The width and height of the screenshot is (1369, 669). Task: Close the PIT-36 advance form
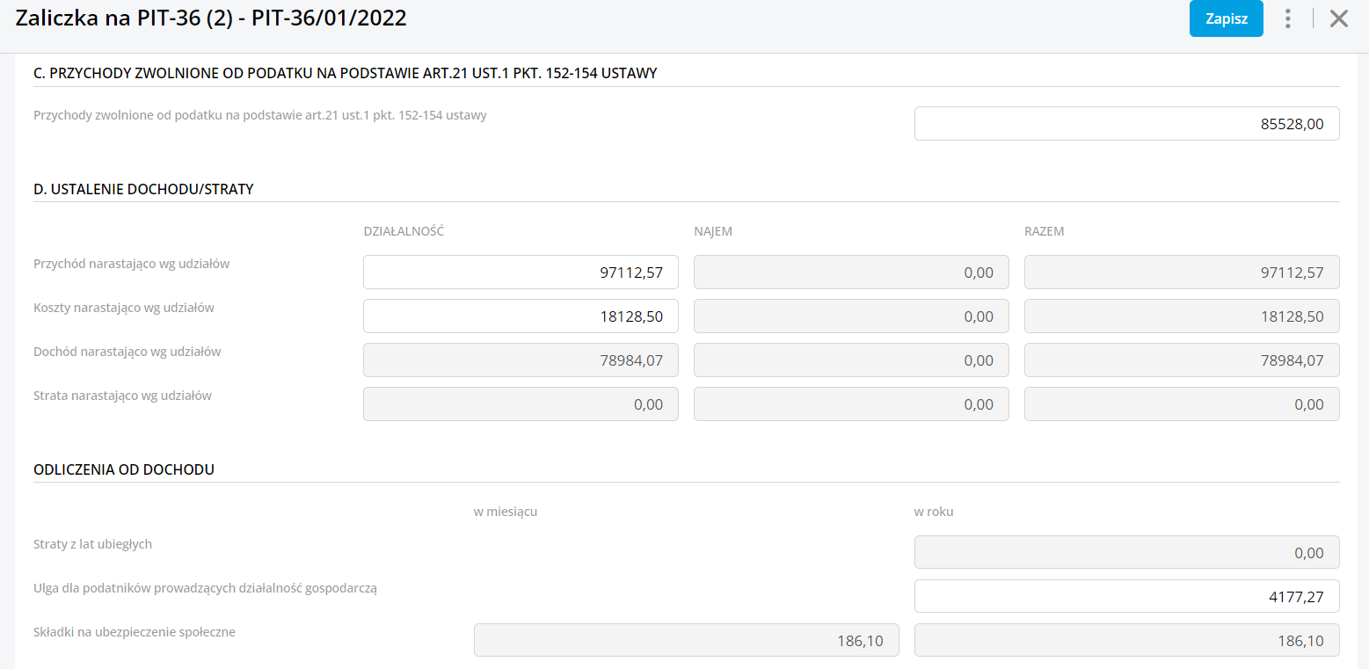[x=1338, y=18]
